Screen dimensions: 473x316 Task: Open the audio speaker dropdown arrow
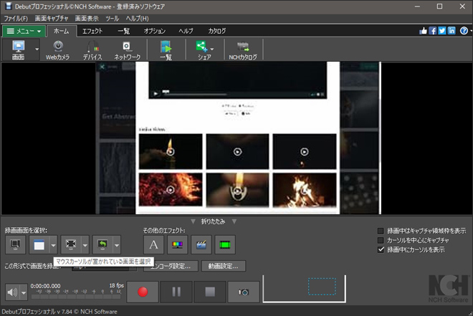(x=24, y=292)
